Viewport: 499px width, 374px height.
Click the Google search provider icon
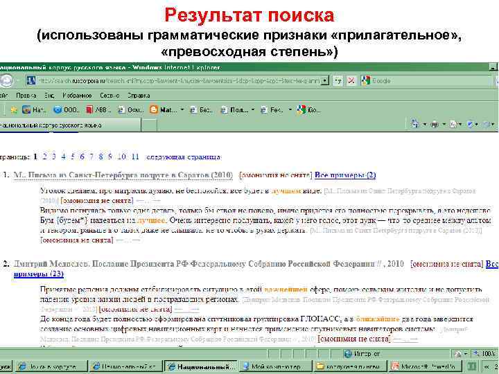365,81
